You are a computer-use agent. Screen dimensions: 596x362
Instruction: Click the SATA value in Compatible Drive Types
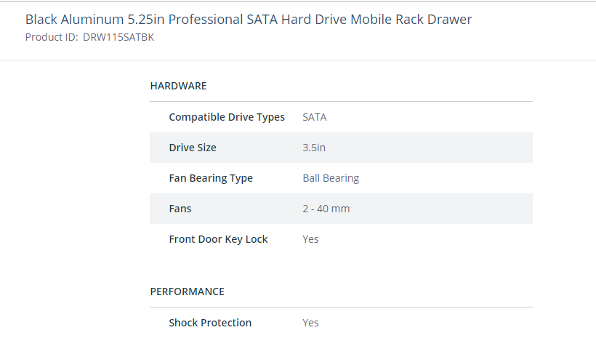pyautogui.click(x=314, y=117)
